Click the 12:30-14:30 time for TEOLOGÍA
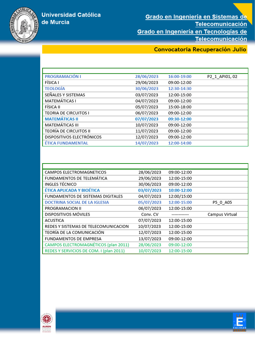Image resolution: width=255 pixels, height=341 pixels. (180, 89)
